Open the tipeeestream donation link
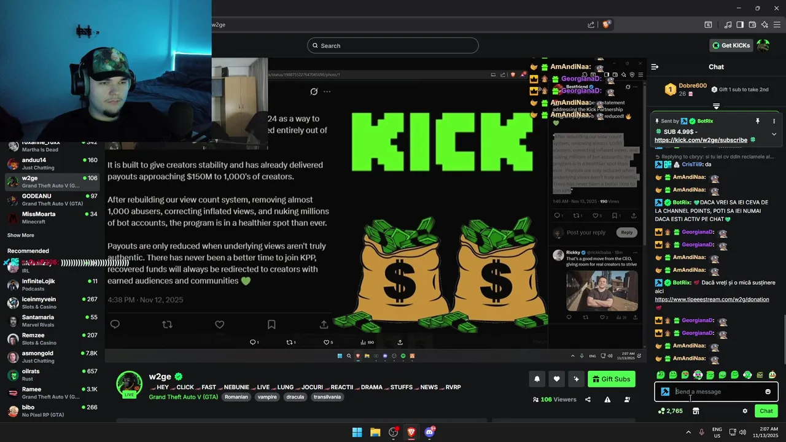This screenshot has width=786, height=442. click(x=712, y=299)
